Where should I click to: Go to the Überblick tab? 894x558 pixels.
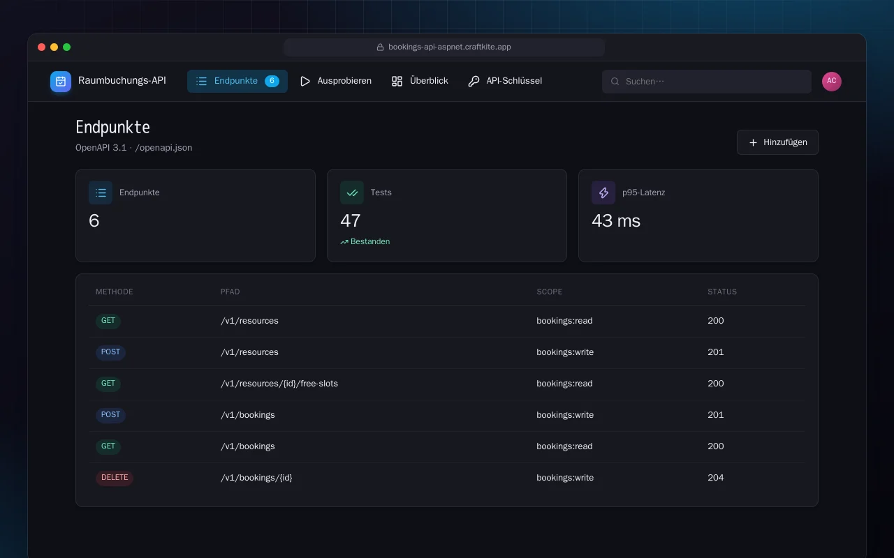(420, 81)
